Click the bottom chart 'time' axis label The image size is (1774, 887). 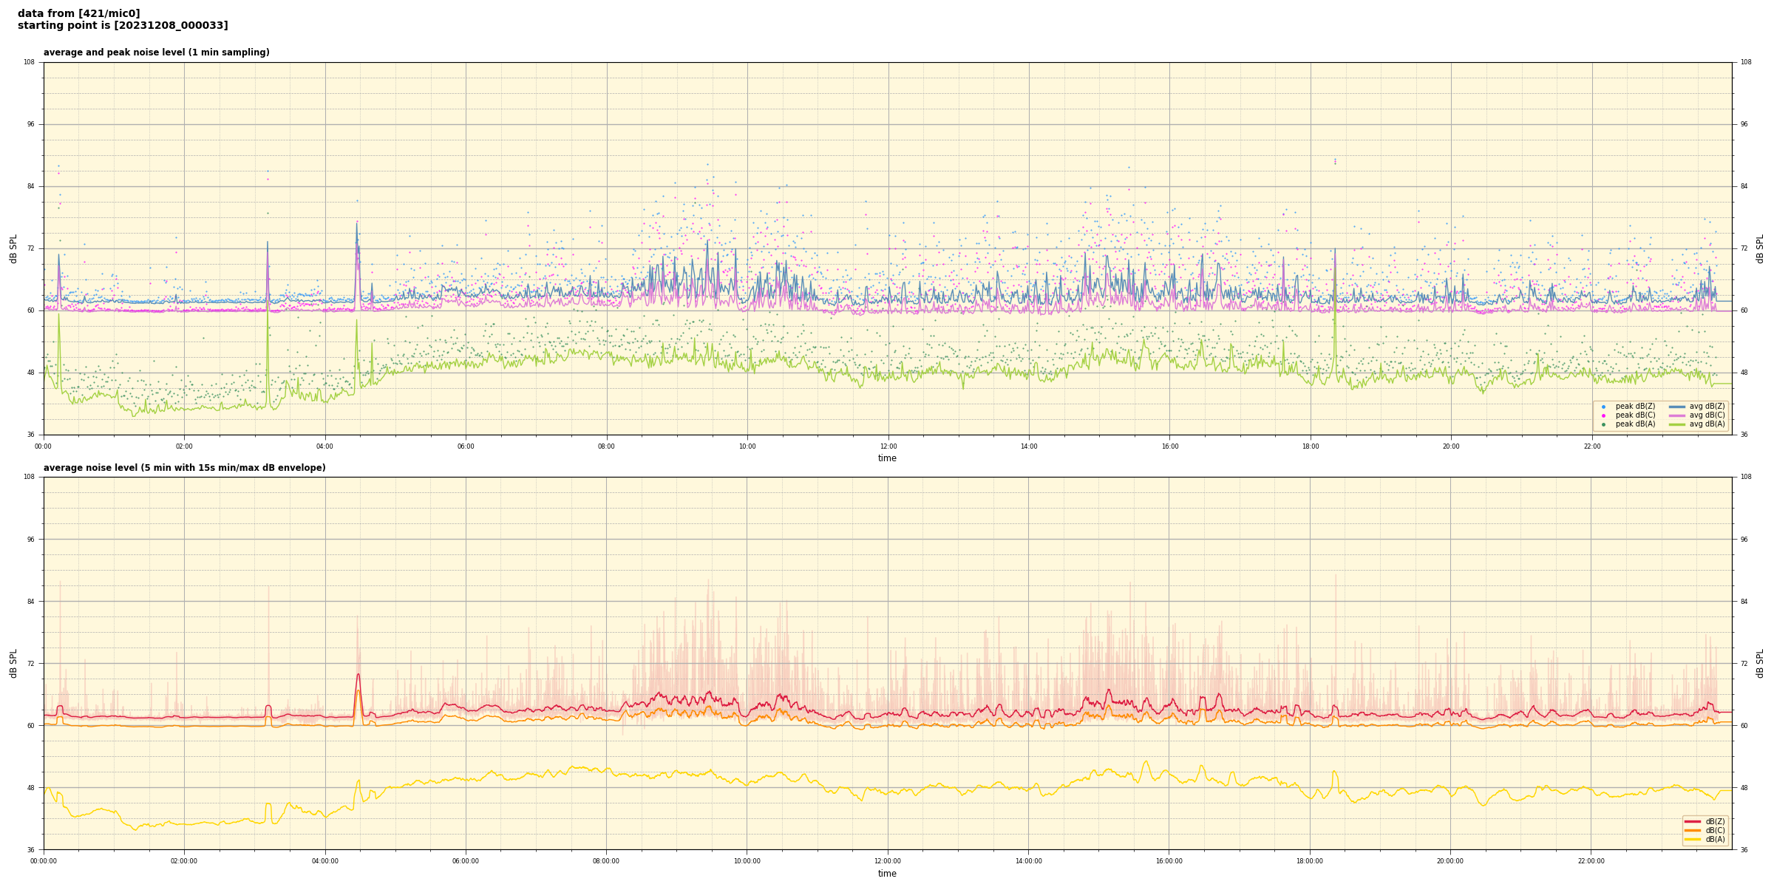tap(887, 874)
